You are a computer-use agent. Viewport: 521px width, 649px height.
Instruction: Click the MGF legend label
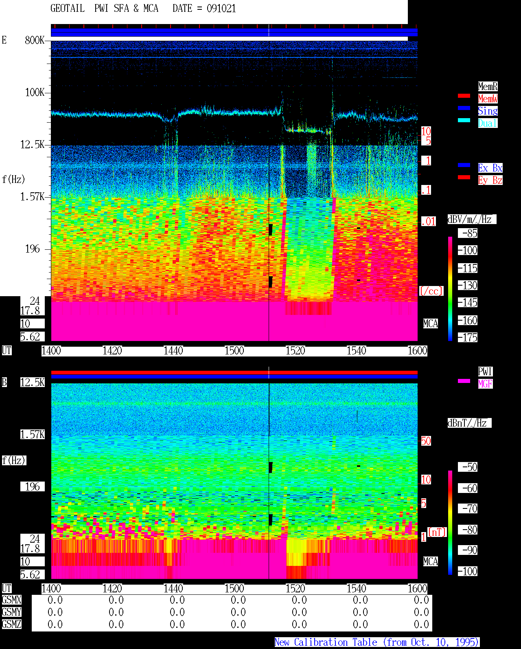[x=485, y=384]
